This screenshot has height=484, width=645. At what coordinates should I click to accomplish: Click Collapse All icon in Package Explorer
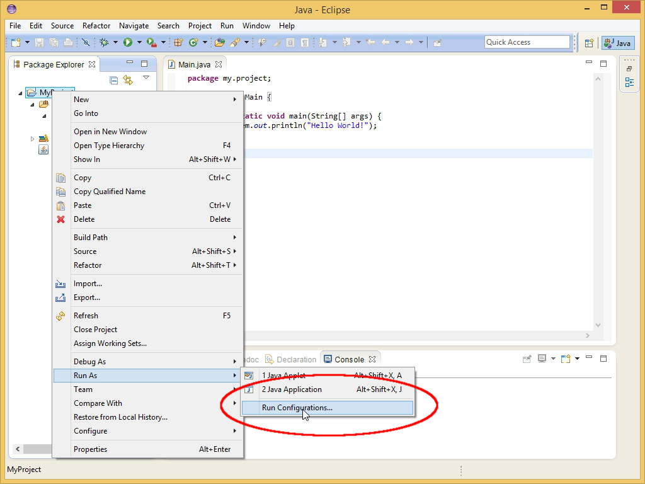tap(114, 80)
